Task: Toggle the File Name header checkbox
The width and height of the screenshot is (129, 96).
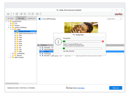Action: tap(38, 45)
